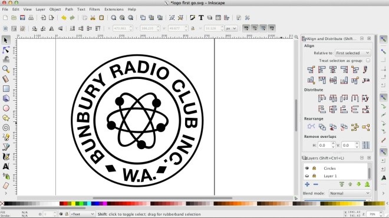Viewport: 389px width, 218px height.
Task: Lower layer to bottom arrow
Action: click(367, 184)
